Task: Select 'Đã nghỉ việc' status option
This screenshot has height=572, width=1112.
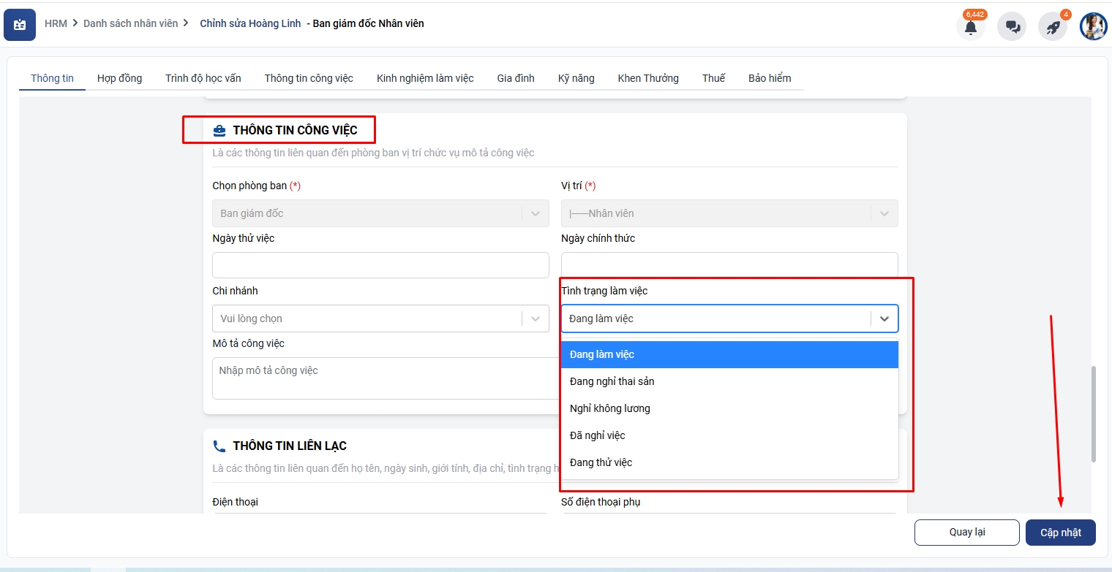Action: click(597, 435)
